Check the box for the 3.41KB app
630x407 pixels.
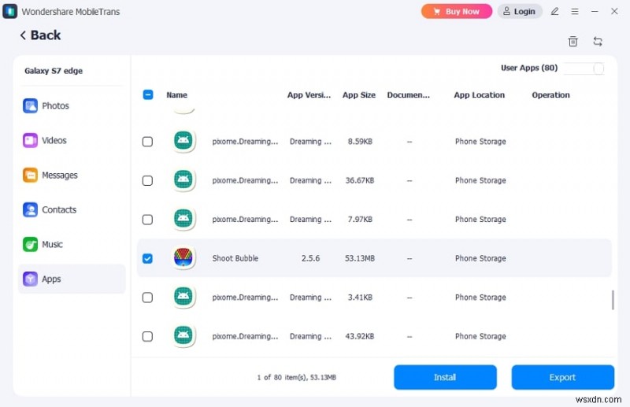147,298
